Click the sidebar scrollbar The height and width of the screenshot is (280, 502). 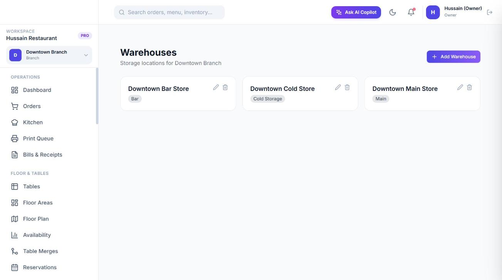pyautogui.click(x=97, y=96)
